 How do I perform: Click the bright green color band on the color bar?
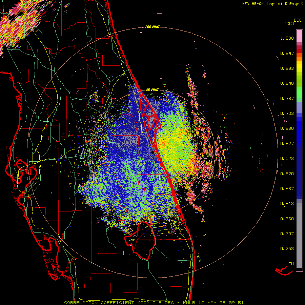pos(299,93)
